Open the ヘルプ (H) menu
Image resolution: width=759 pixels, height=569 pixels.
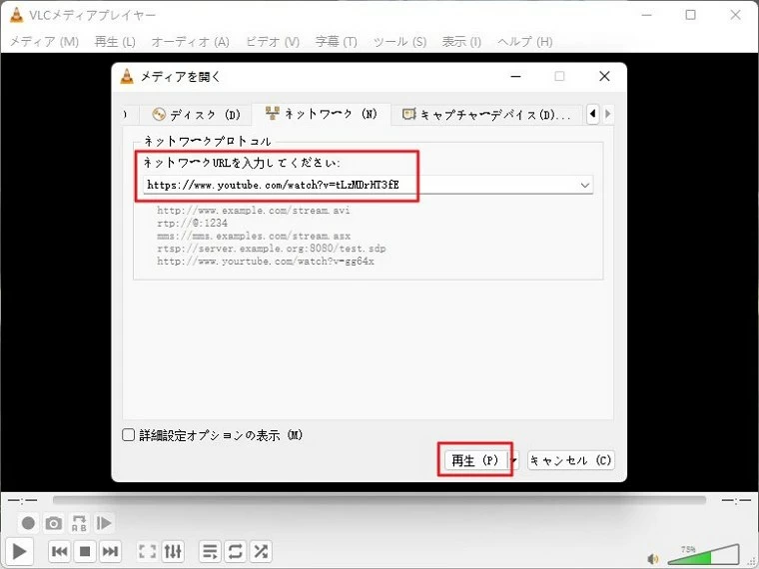524,42
